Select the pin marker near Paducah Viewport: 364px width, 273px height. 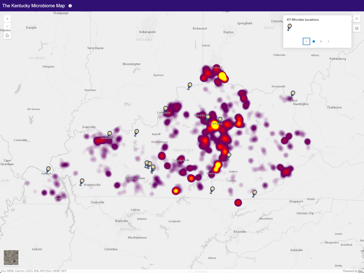(47, 167)
